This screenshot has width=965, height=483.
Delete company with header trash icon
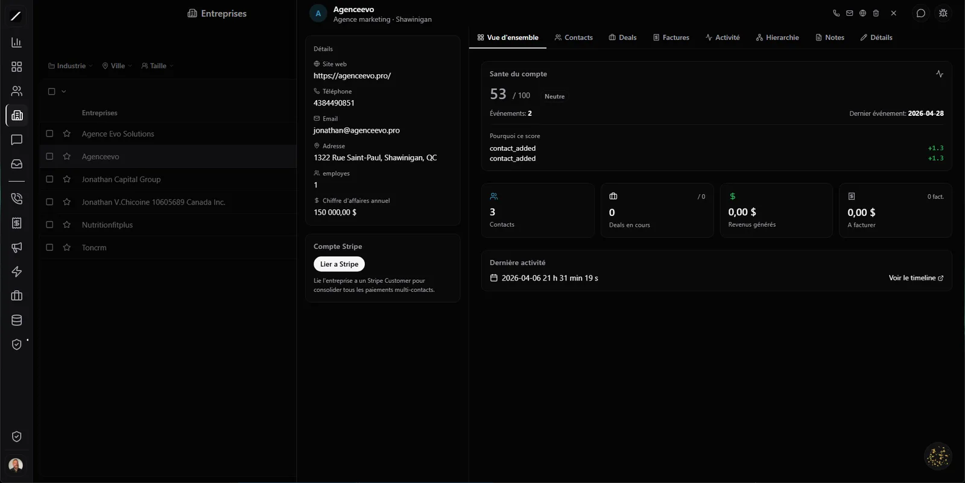[x=876, y=13]
